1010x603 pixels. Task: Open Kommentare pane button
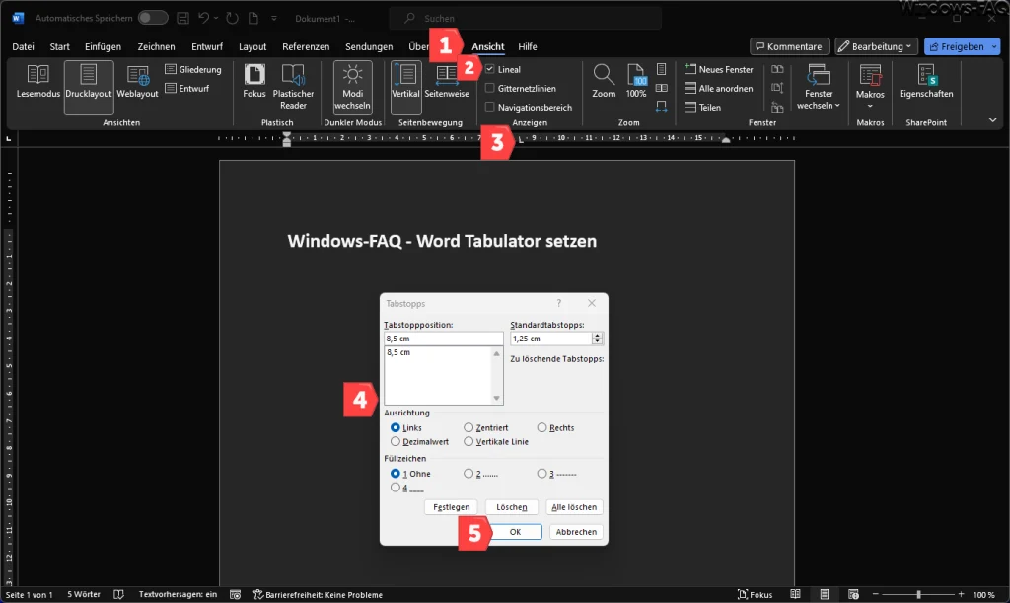click(789, 46)
